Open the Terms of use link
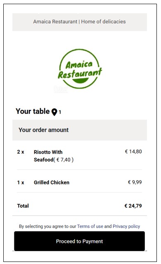The width and height of the screenshot is (161, 264). click(90, 226)
